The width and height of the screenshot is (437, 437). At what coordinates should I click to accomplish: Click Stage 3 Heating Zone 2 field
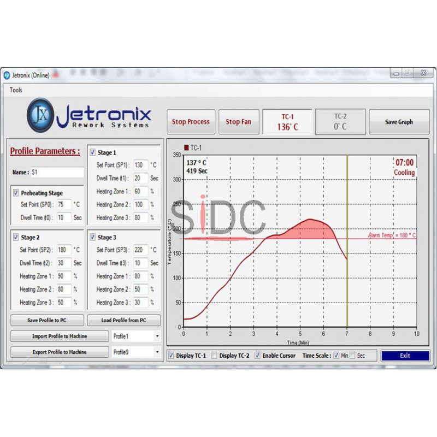pyautogui.click(x=141, y=290)
